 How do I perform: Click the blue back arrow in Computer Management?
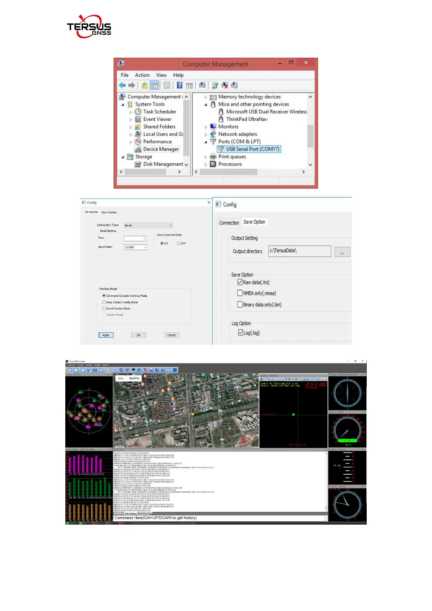point(122,85)
